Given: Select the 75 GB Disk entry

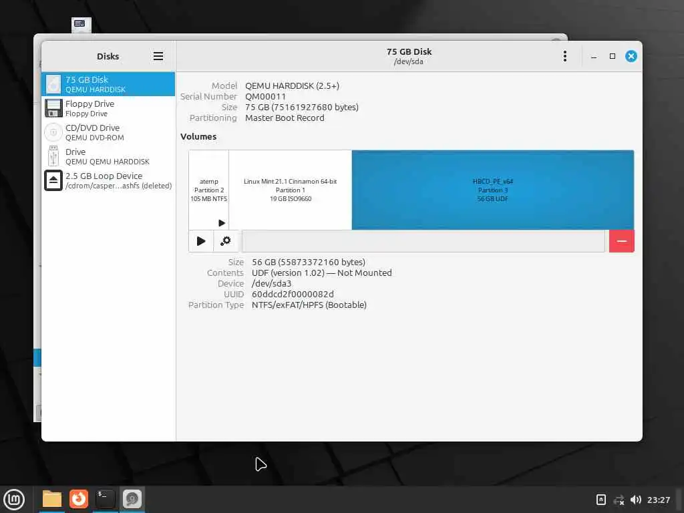Looking at the screenshot, I should tap(108, 84).
